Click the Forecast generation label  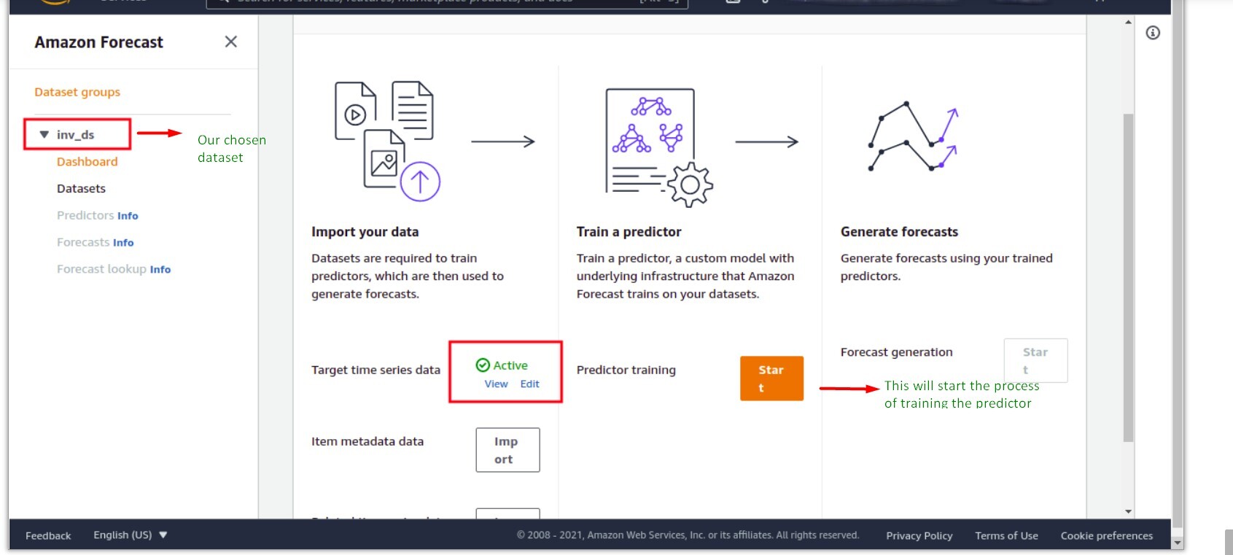pos(896,352)
